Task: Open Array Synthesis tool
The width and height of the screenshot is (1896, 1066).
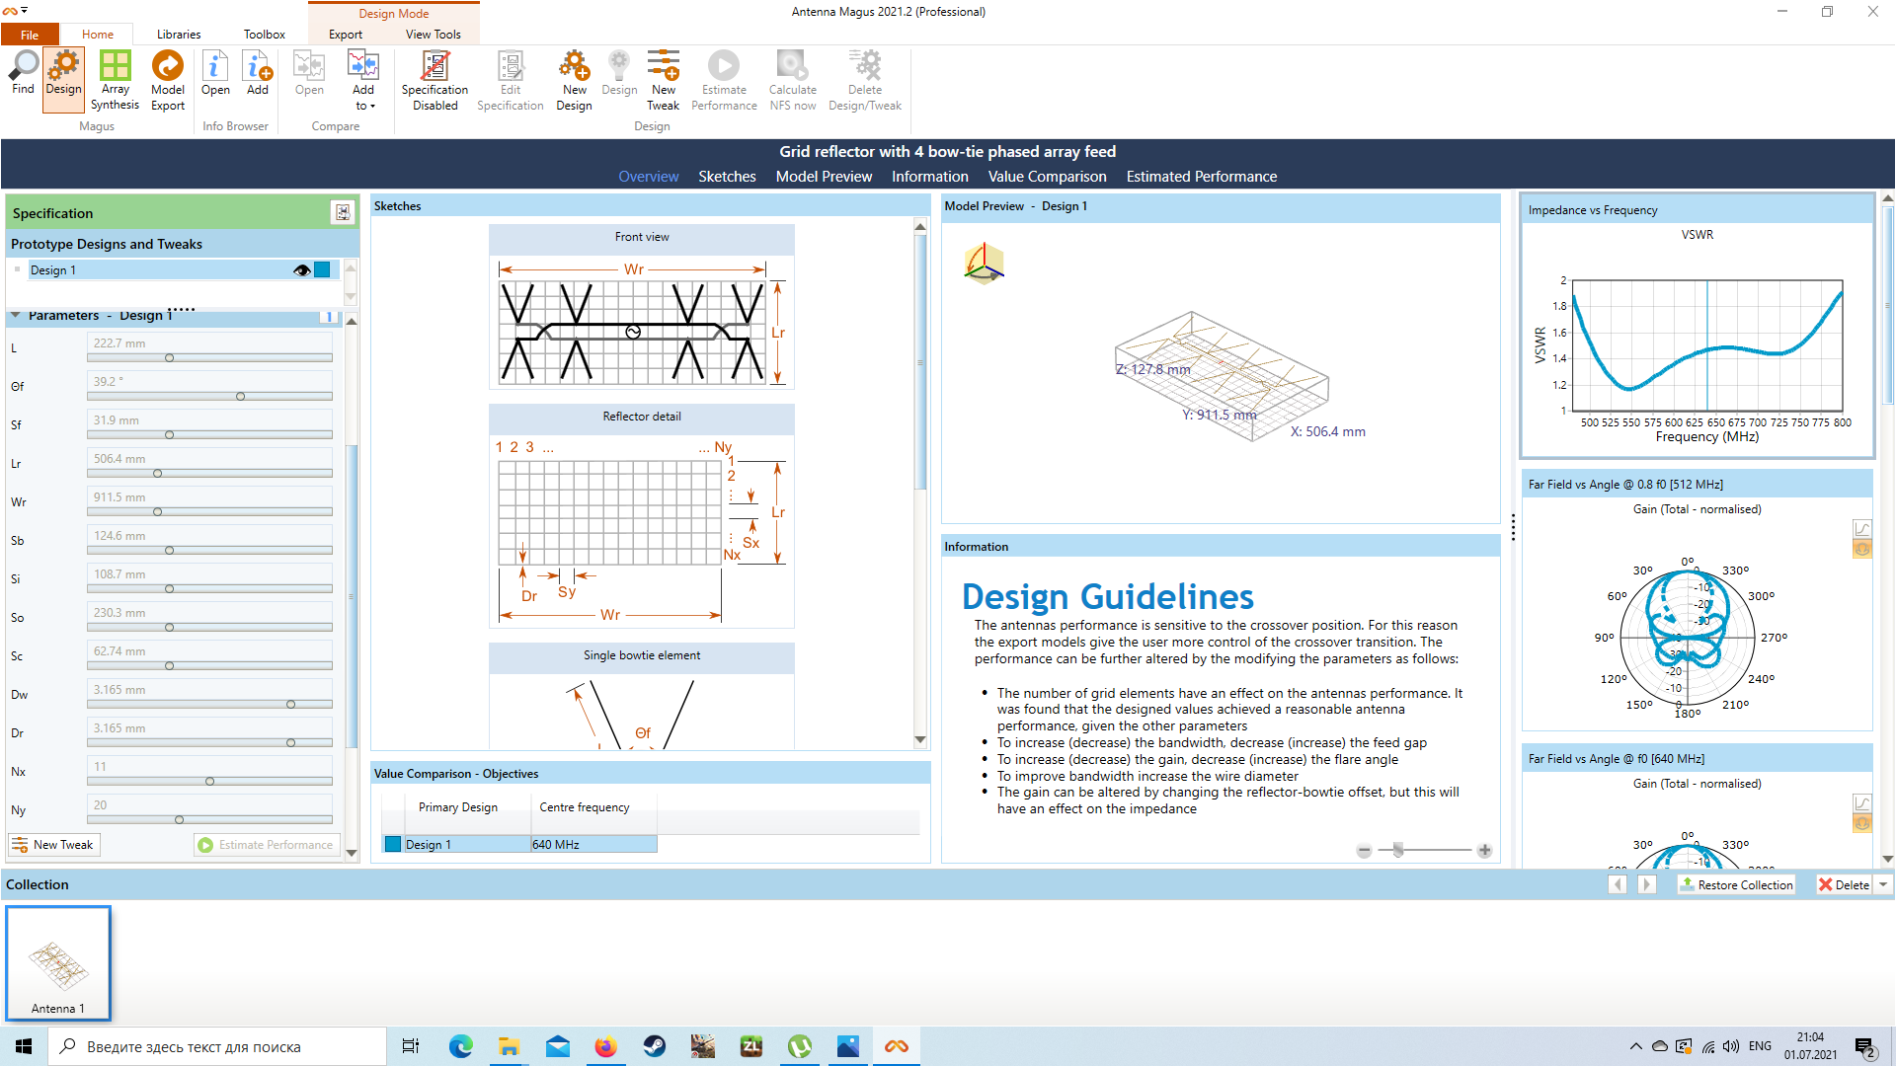Action: (x=115, y=66)
